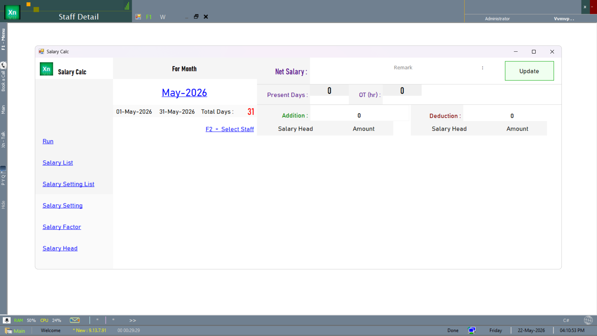The height and width of the screenshot is (336, 597).
Task: Click the Total Days value 31
Action: pos(251,111)
